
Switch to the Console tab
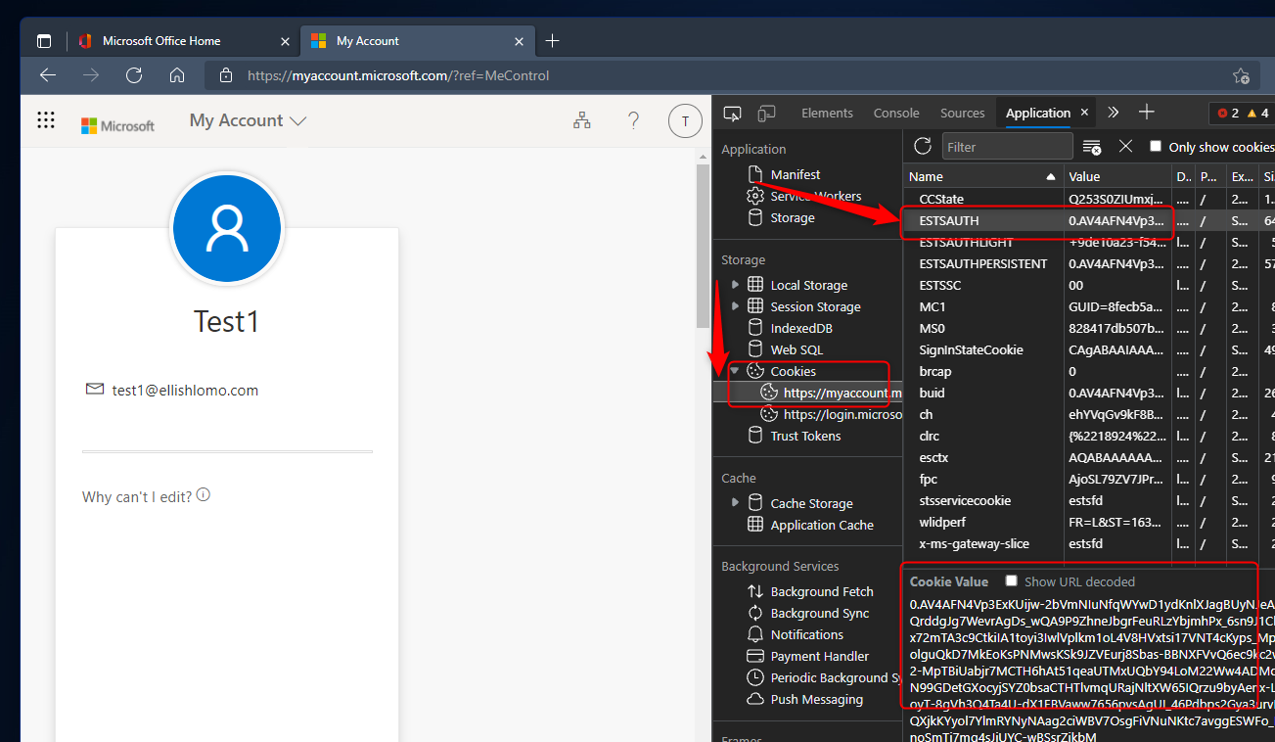pos(896,113)
